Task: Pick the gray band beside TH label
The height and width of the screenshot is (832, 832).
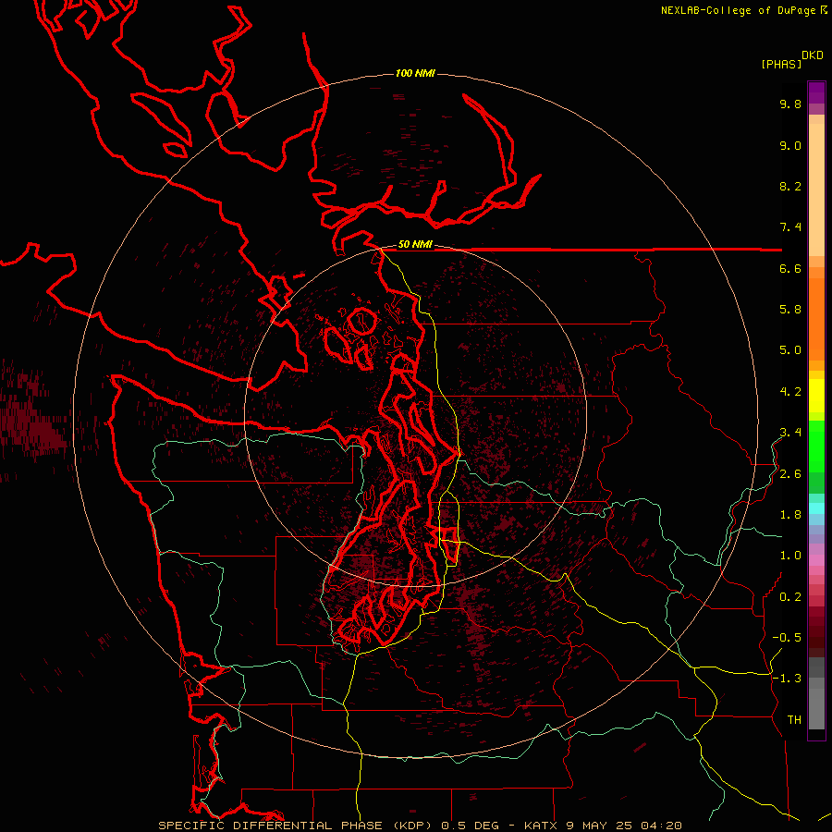Action: coord(816,709)
